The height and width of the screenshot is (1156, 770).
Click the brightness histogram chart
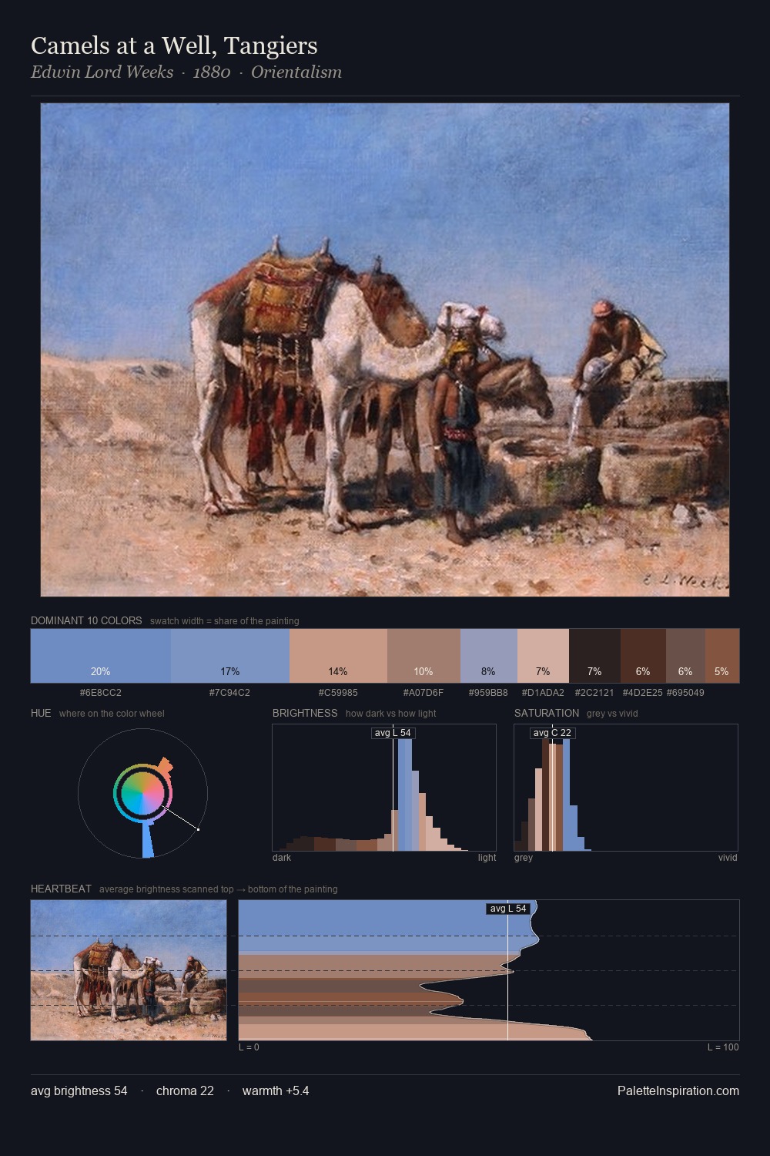(x=384, y=788)
